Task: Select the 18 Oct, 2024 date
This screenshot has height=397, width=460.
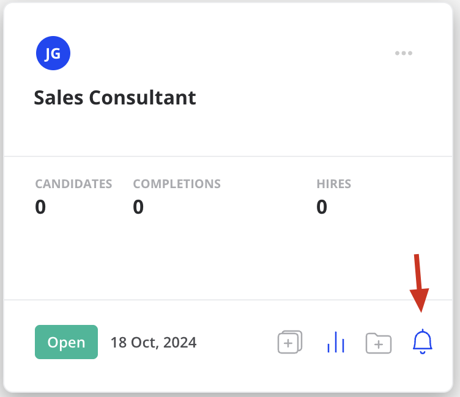Action: [x=154, y=342]
